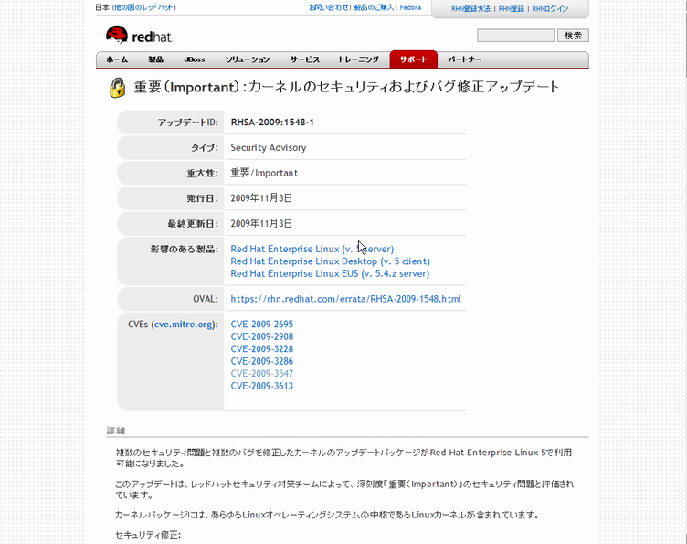Open CVE-2009-3547 link
The image size is (687, 544).
click(x=262, y=373)
